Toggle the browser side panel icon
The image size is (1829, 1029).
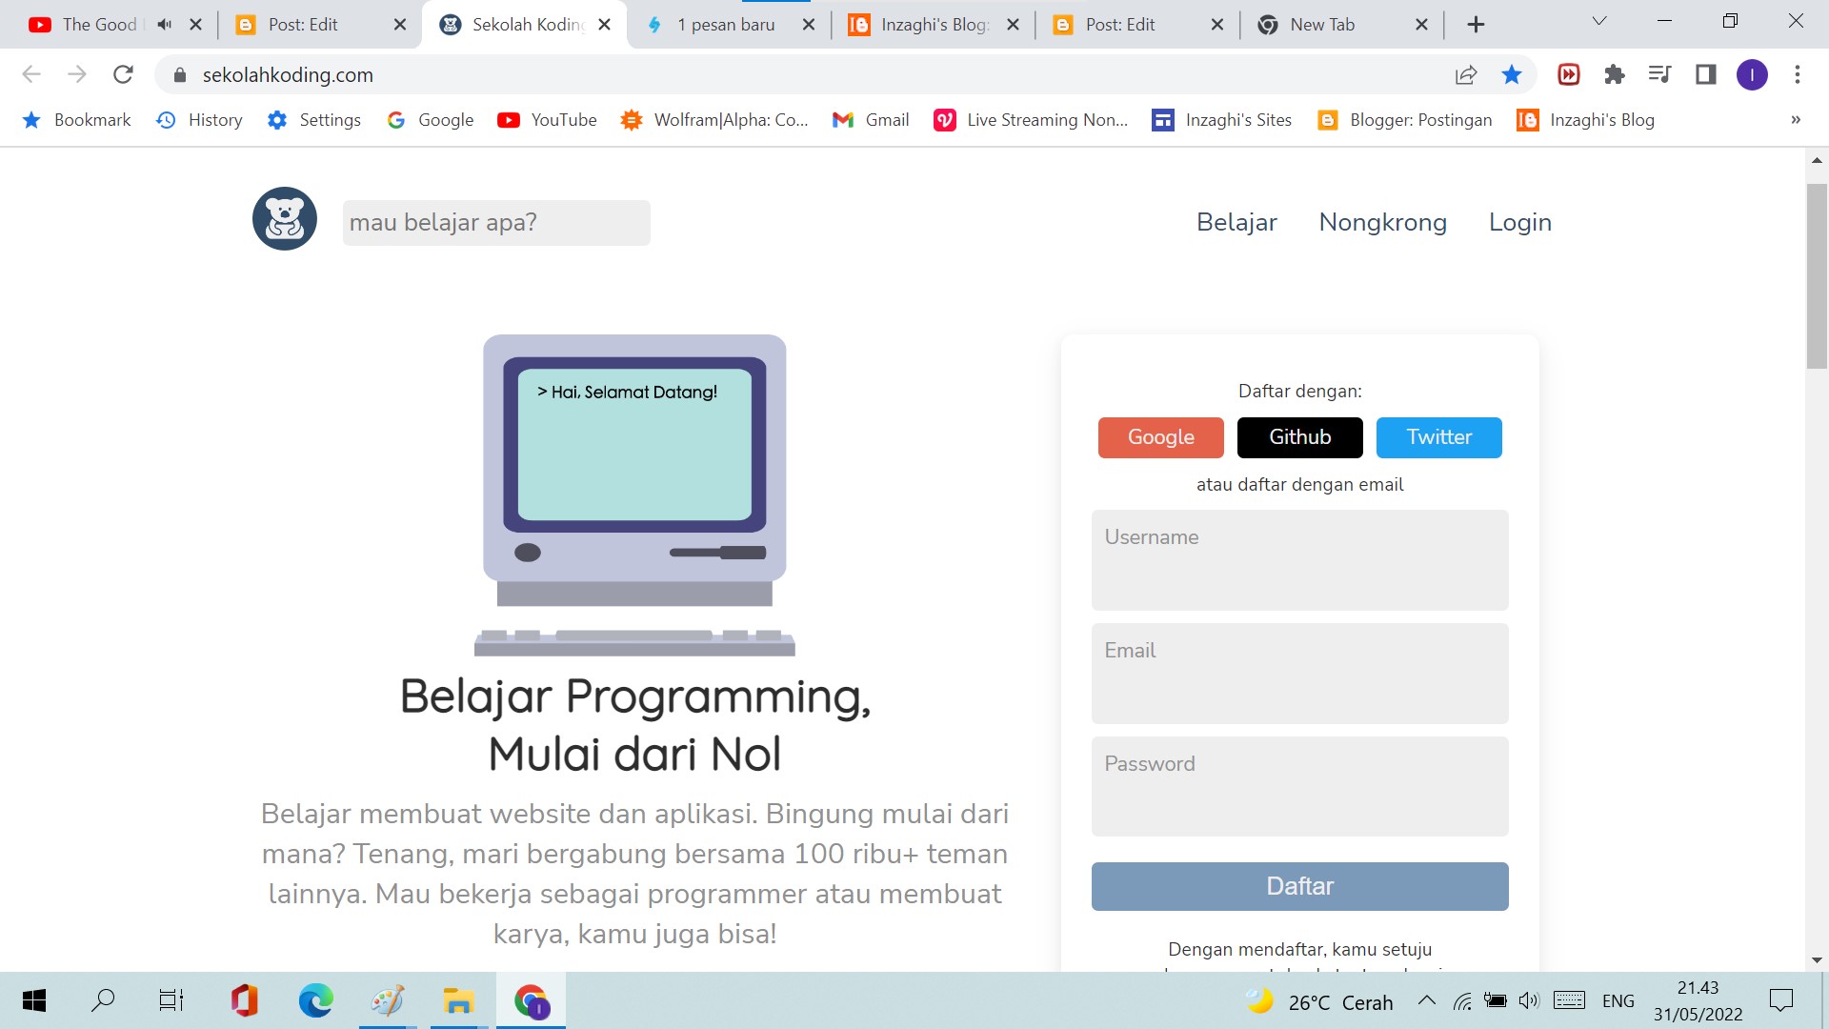(1705, 74)
